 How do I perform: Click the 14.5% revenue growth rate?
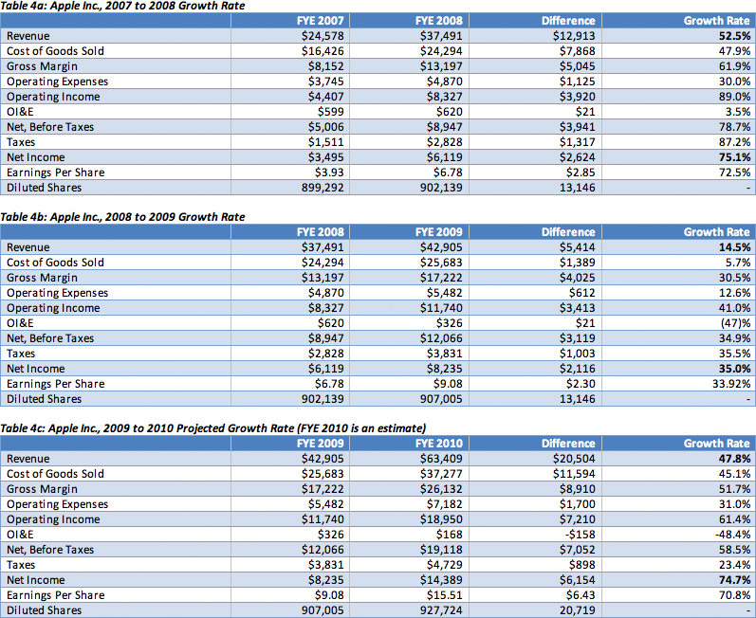point(734,247)
